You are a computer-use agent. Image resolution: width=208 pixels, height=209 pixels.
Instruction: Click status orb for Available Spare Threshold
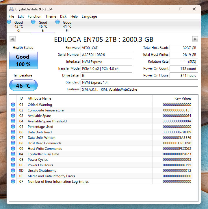pos(13,121)
